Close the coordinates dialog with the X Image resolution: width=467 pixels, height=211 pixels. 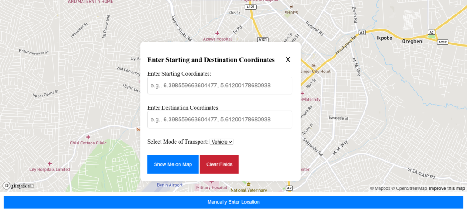click(x=288, y=59)
